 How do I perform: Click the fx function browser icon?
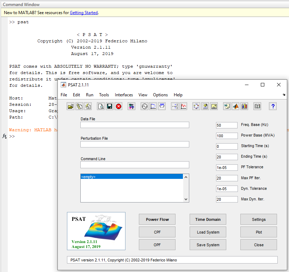[5, 136]
